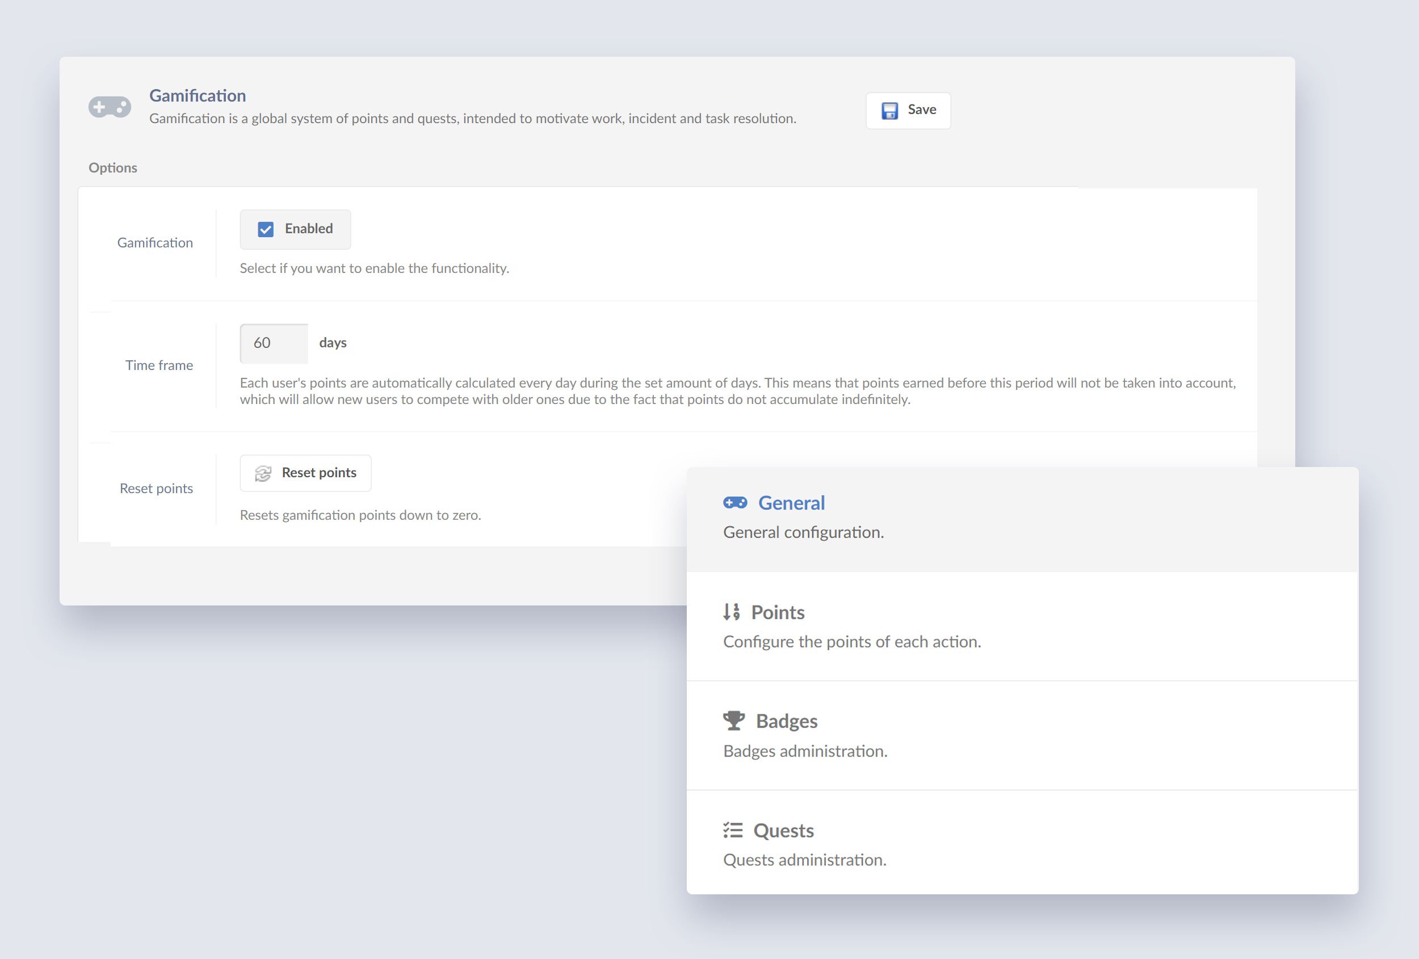
Task: Open the General configuration section
Action: (791, 502)
